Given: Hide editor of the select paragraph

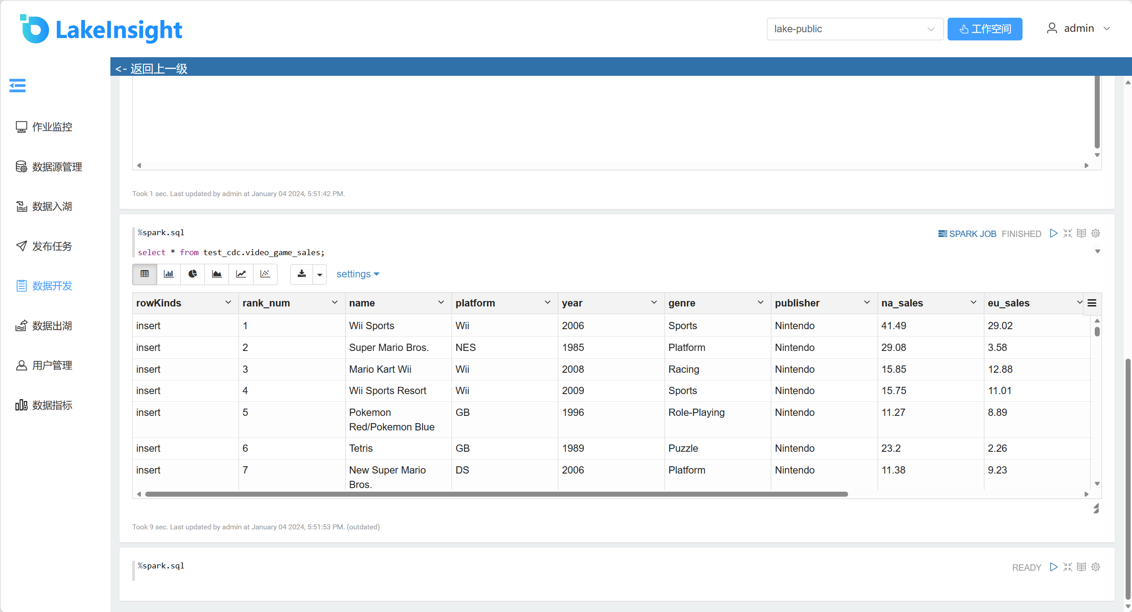Looking at the screenshot, I should coord(1067,233).
